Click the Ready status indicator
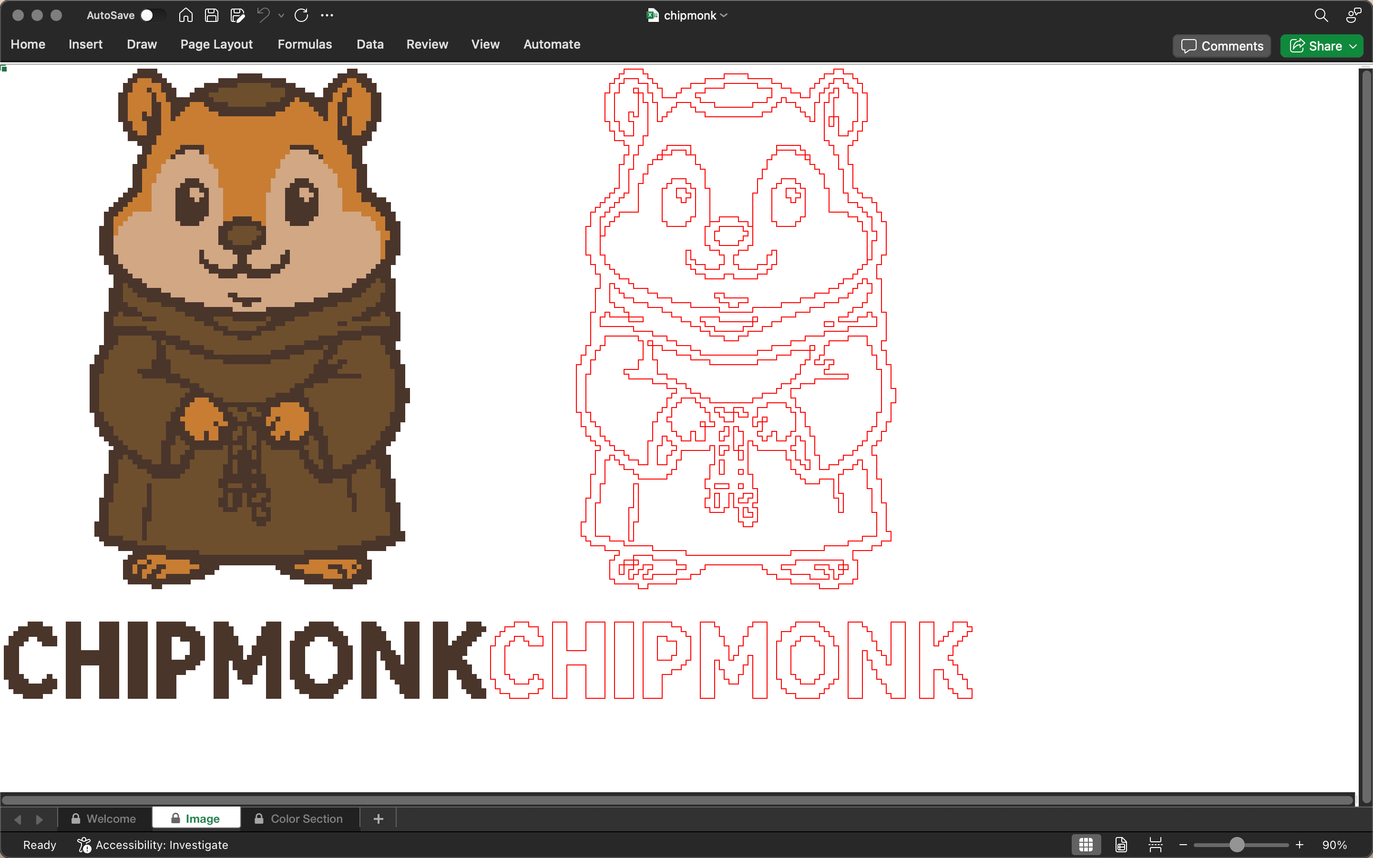The image size is (1373, 858). (40, 845)
